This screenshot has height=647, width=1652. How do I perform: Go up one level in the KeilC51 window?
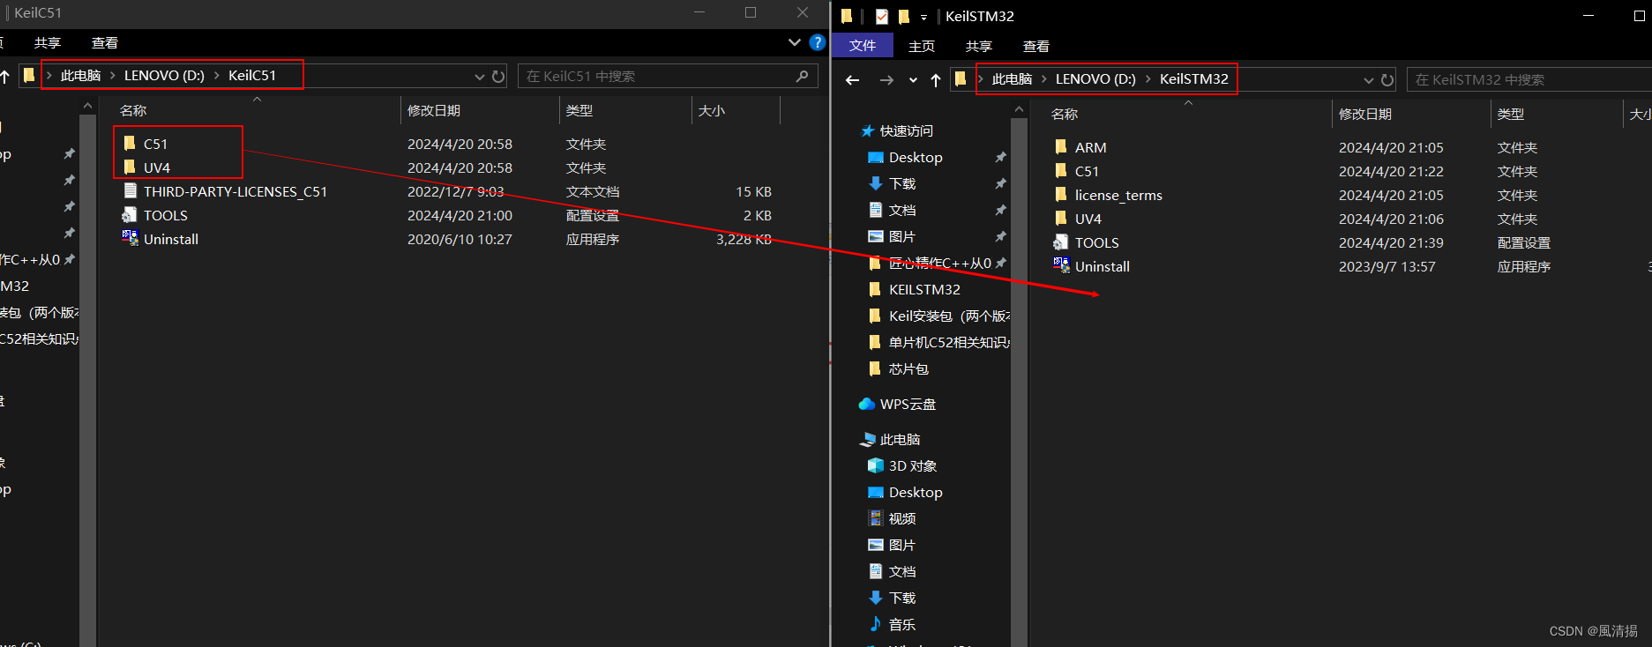[x=4, y=77]
